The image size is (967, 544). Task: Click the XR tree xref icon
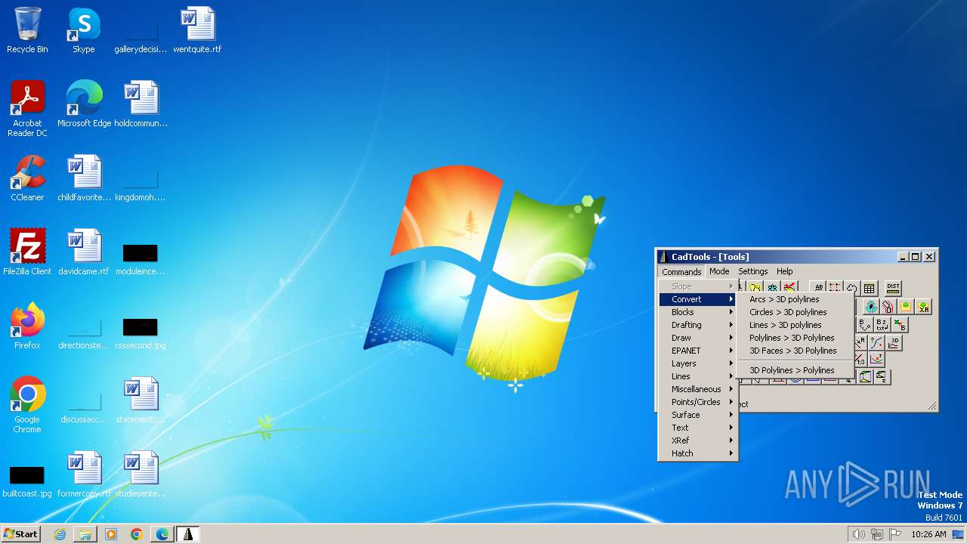click(923, 306)
